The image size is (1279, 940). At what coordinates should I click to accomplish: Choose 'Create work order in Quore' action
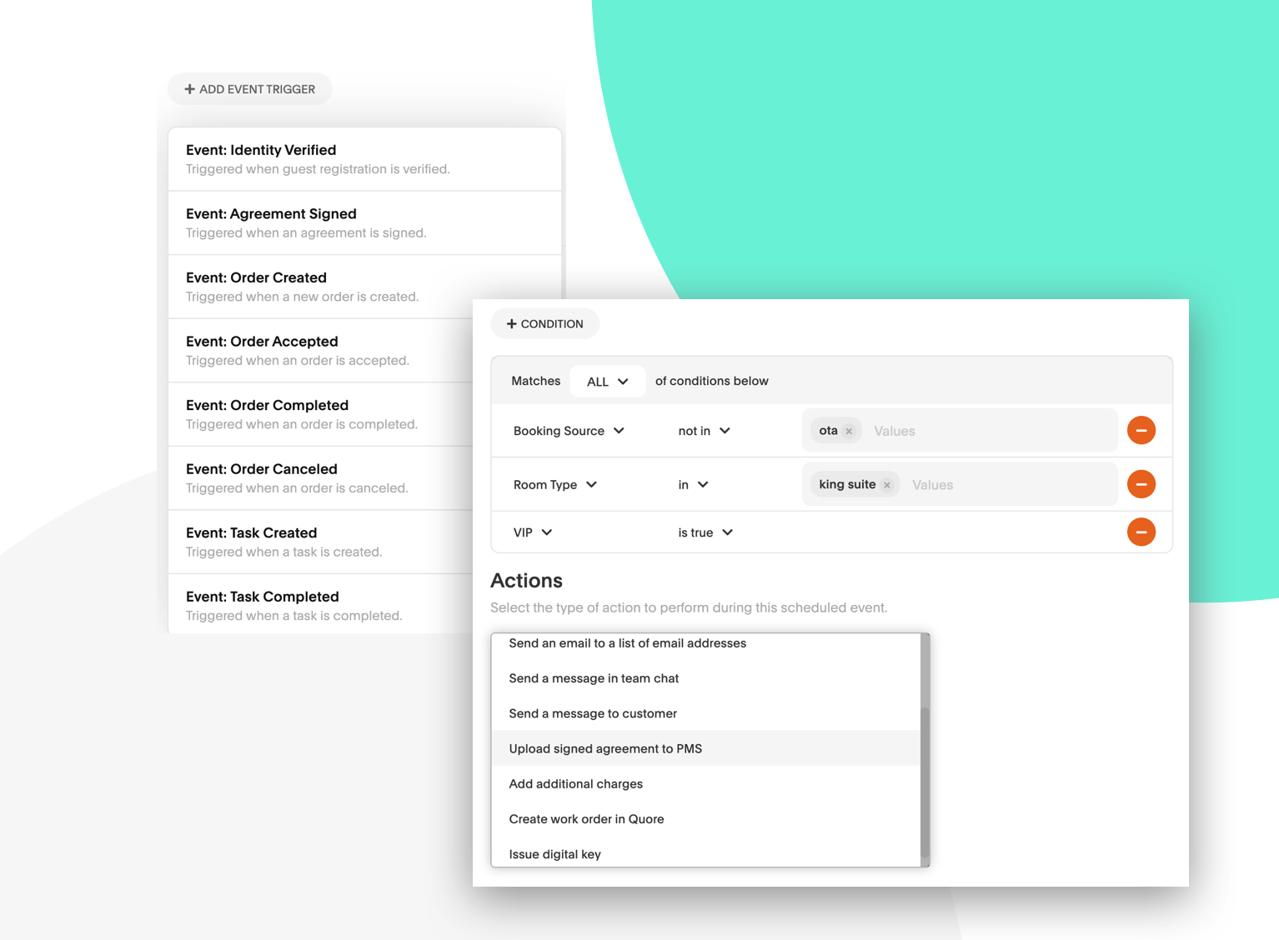[x=705, y=819]
